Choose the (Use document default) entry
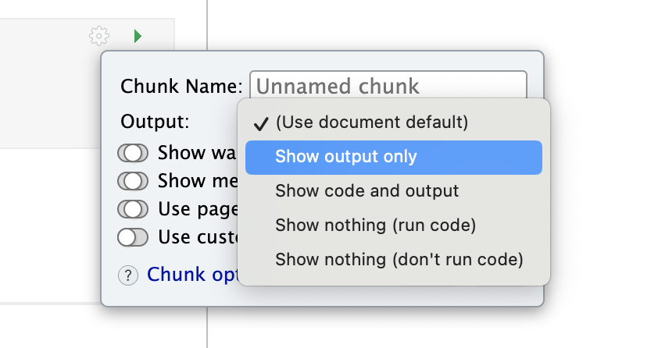The image size is (658, 348). pos(371,123)
